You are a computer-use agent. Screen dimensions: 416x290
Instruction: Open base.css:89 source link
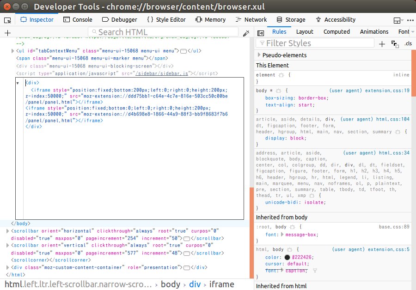pyautogui.click(x=394, y=227)
